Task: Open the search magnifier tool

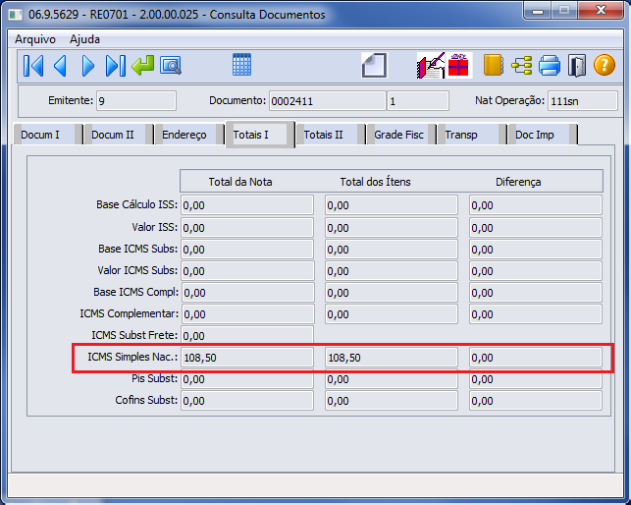Action: (171, 66)
